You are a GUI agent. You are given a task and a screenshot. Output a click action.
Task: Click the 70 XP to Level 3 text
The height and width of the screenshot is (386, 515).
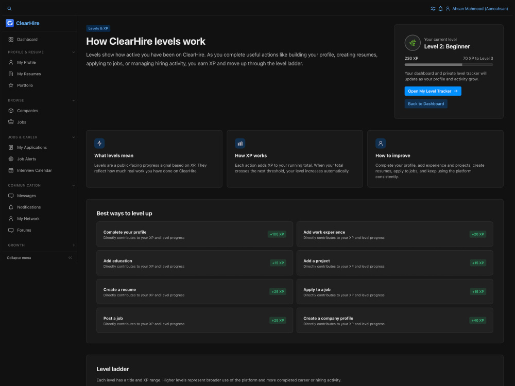click(x=478, y=59)
